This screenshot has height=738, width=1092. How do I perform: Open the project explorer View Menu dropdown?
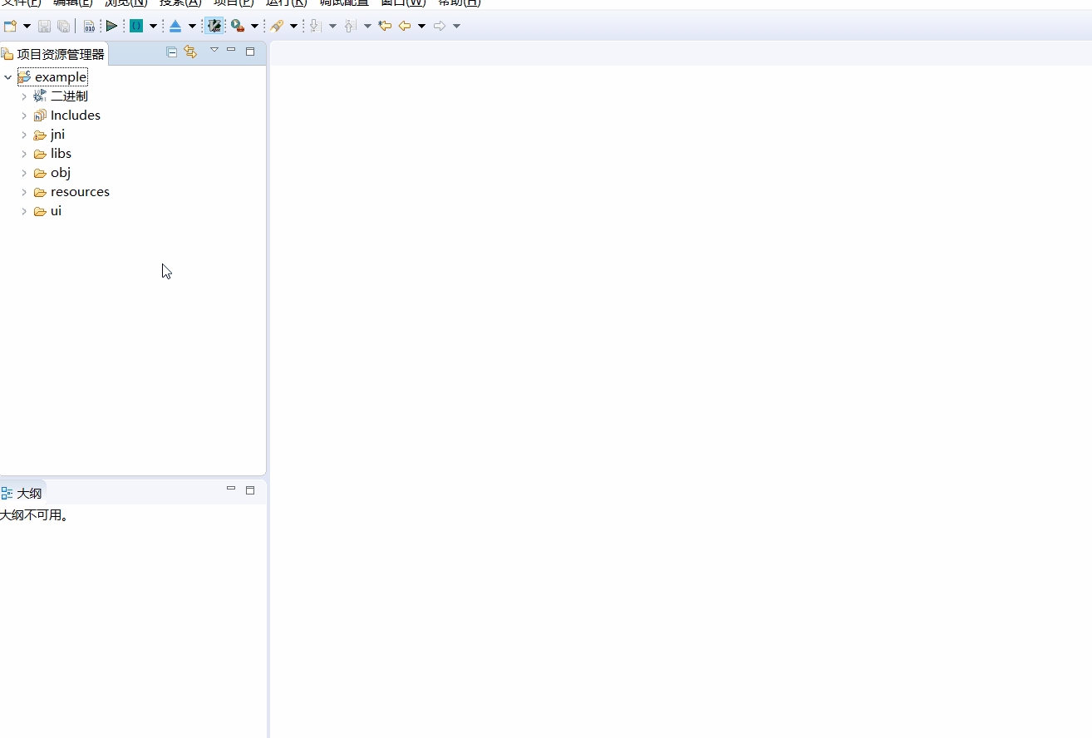click(x=214, y=51)
